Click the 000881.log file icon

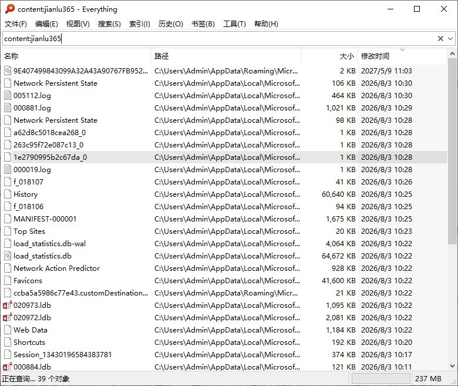(8, 108)
